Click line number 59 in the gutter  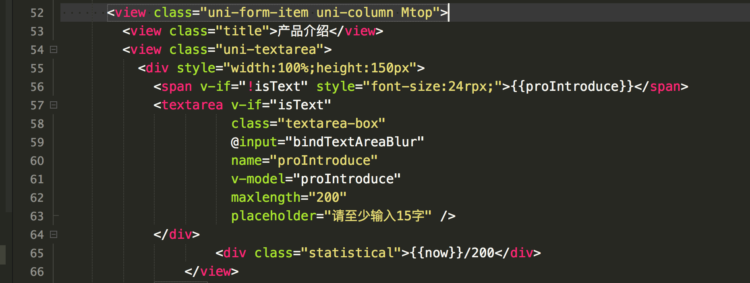pos(37,142)
